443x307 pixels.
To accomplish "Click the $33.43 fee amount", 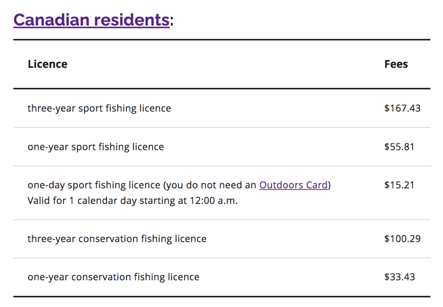I will (400, 277).
